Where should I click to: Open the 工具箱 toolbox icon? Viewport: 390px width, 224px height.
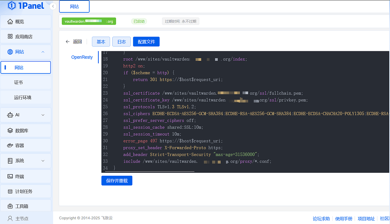pos(10,206)
